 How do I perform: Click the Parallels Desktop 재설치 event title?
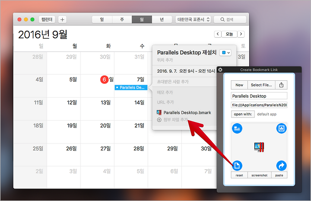187,52
